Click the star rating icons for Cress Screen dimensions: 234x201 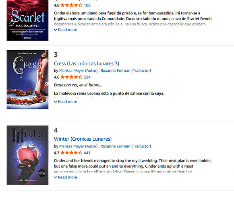click(x=71, y=77)
